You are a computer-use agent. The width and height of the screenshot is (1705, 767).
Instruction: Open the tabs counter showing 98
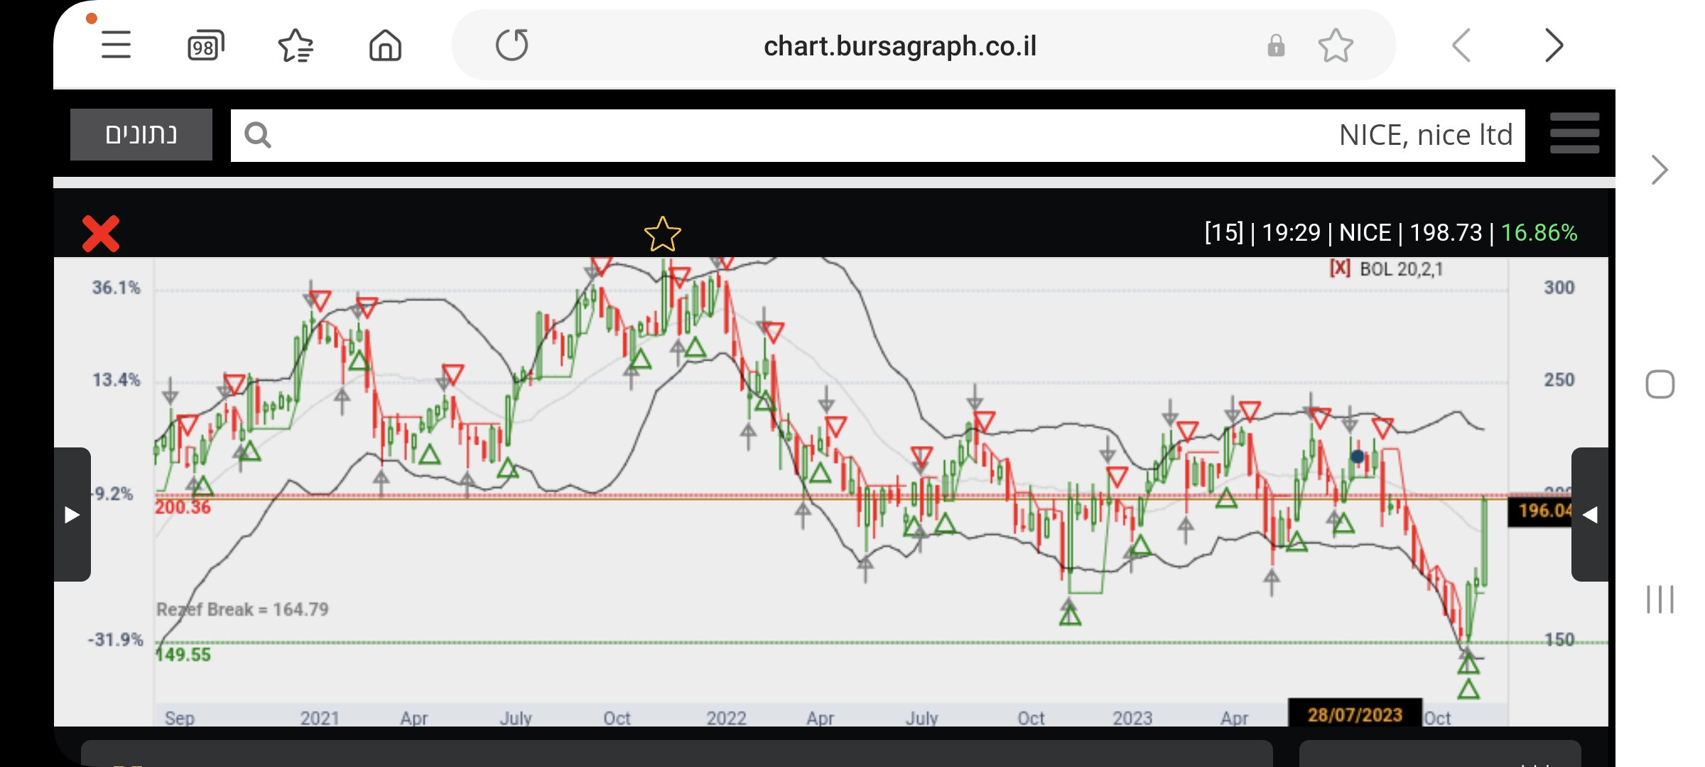(x=205, y=46)
